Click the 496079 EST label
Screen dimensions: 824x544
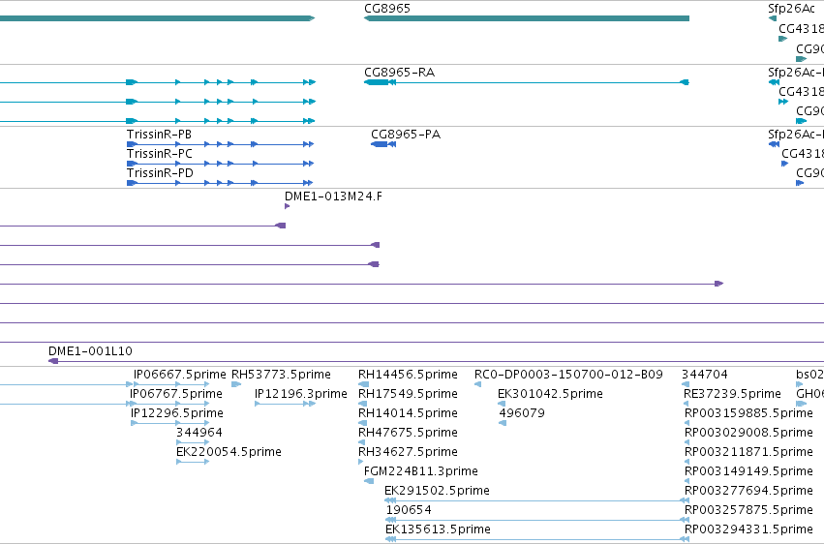522,413
